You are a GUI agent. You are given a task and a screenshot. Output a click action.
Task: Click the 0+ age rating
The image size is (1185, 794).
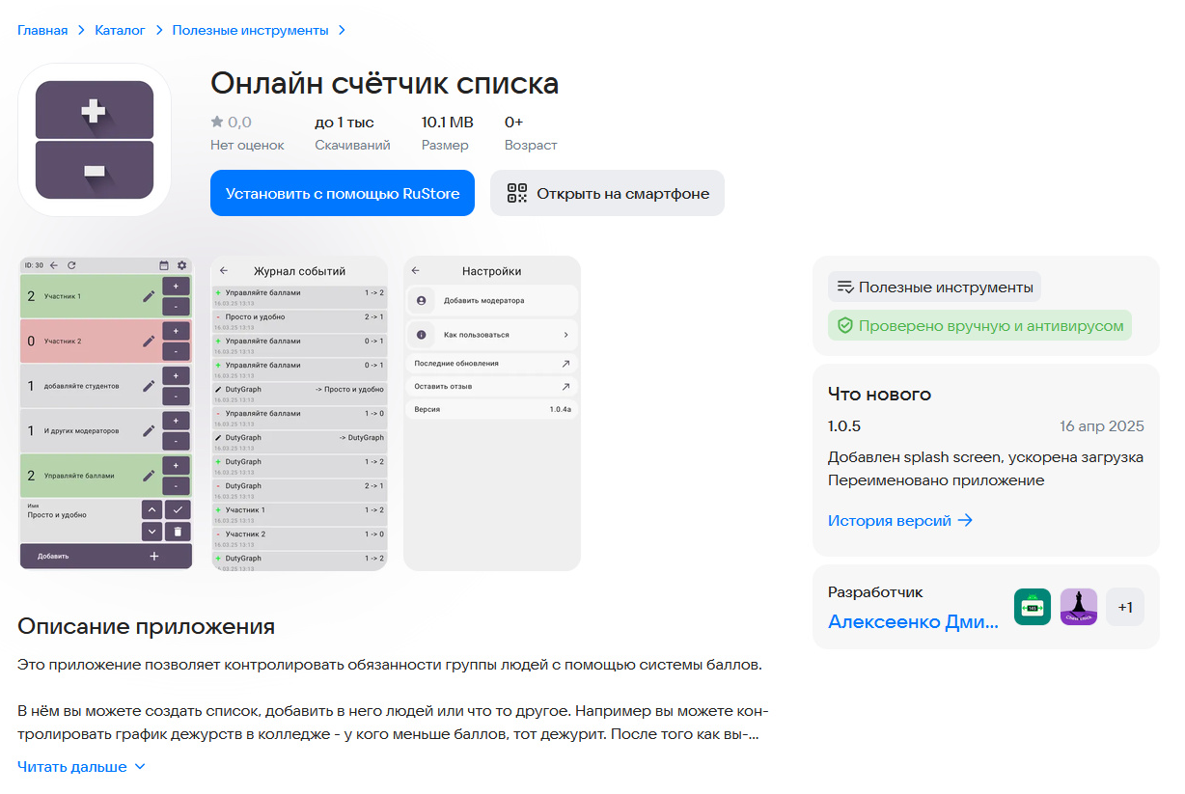pos(514,123)
